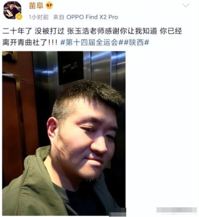Click the blurred watermark on the photo corner
Image resolution: width=199 pixels, height=217 pixels.
point(117,212)
